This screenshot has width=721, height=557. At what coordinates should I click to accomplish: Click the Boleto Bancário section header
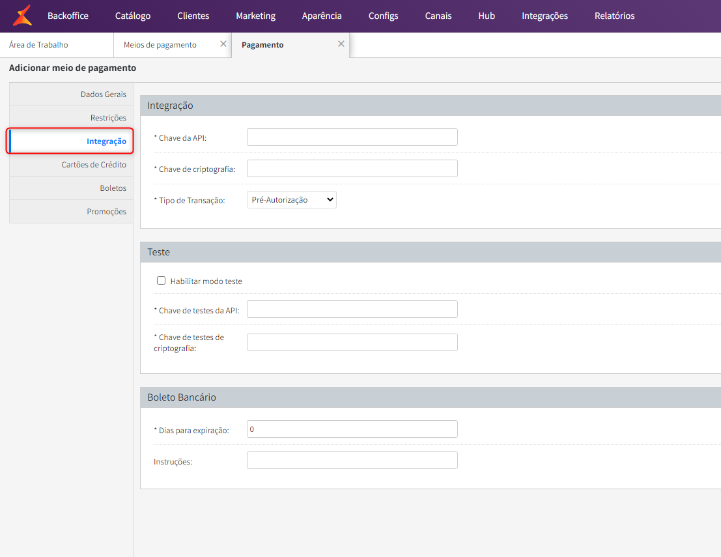431,397
